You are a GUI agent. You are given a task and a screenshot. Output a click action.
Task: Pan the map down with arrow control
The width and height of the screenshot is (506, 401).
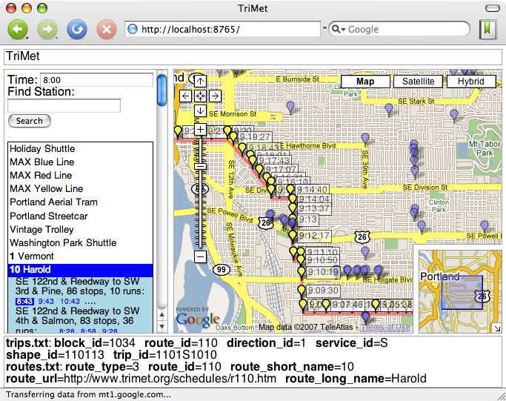coord(199,110)
